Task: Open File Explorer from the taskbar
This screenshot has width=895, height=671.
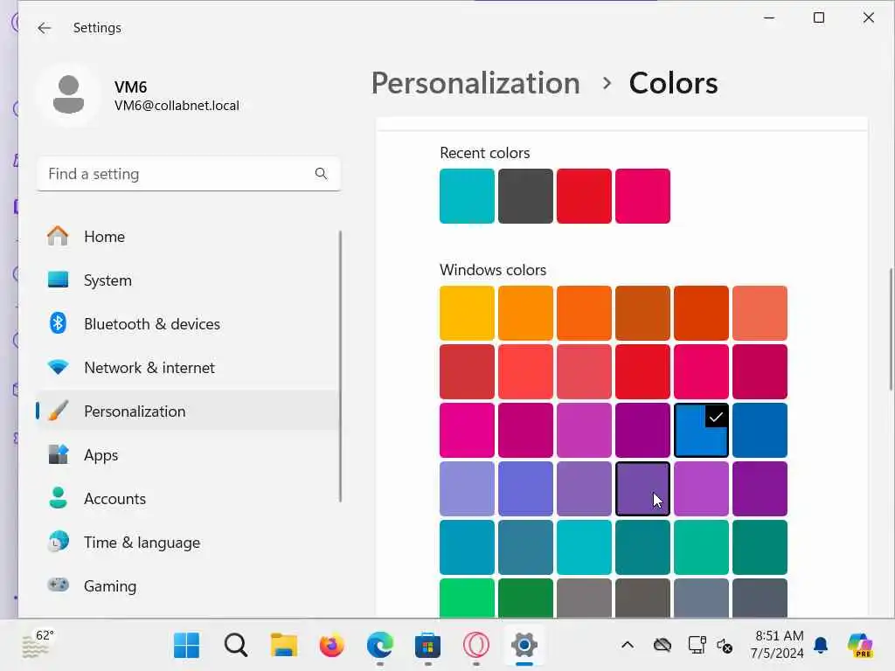Action: coord(283,646)
